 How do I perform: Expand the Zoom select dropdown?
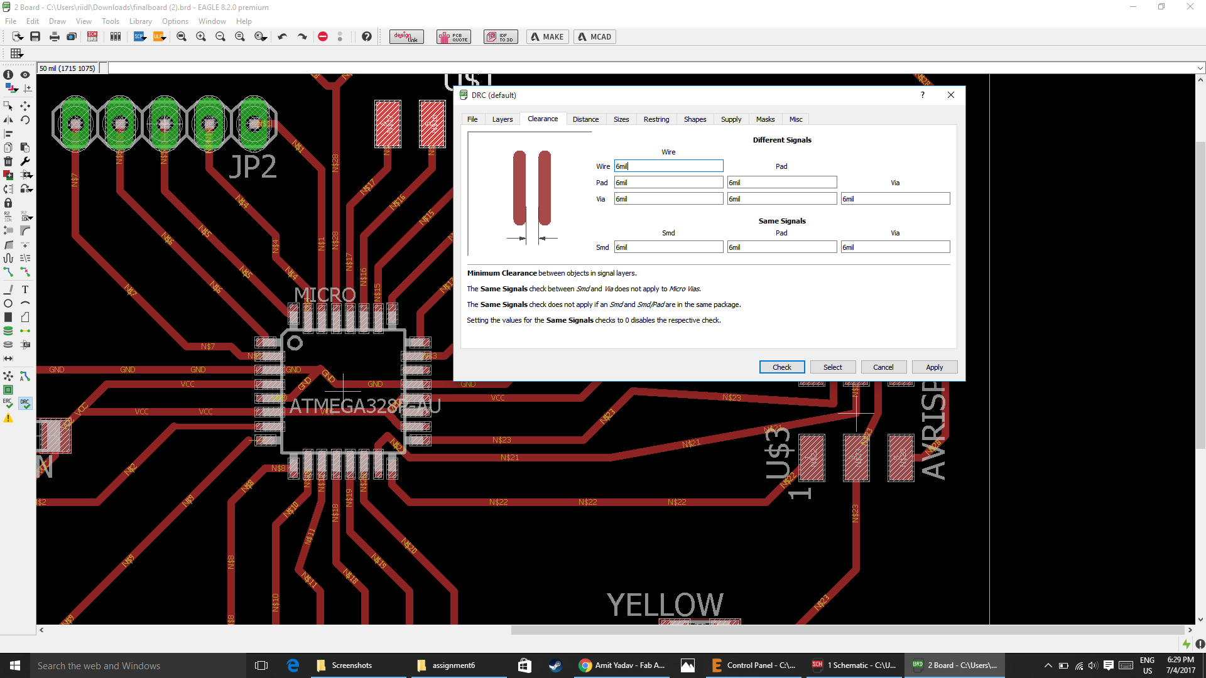point(264,39)
